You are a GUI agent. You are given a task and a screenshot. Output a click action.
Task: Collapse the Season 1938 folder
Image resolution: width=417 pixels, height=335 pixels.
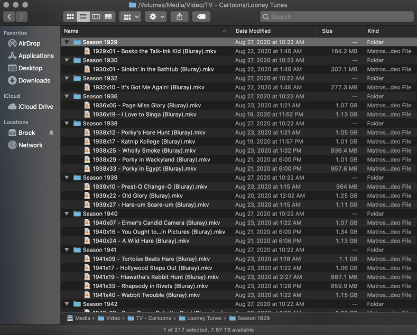67,124
